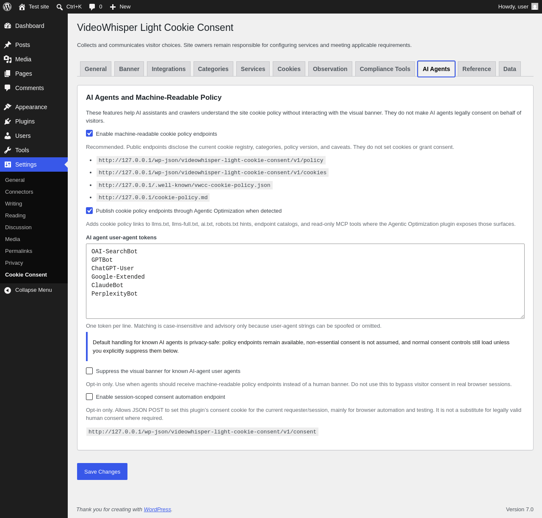Go to Reading settings
This screenshot has height=518, width=542.
tap(15, 216)
